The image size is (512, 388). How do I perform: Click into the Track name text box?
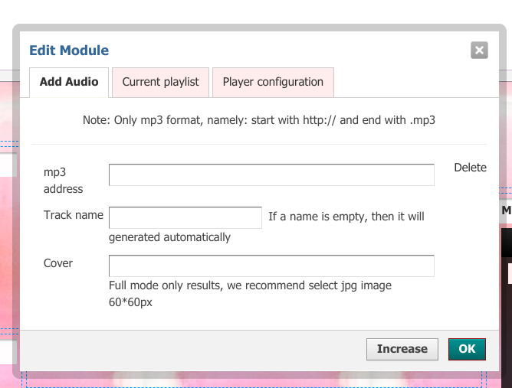[x=185, y=217]
